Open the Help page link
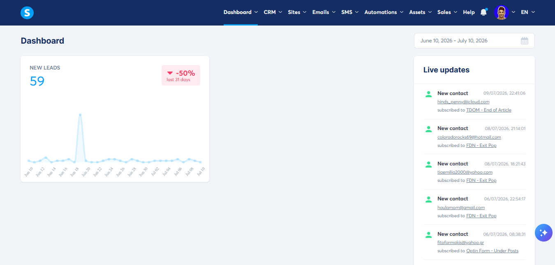The image size is (555, 265). coord(469,12)
